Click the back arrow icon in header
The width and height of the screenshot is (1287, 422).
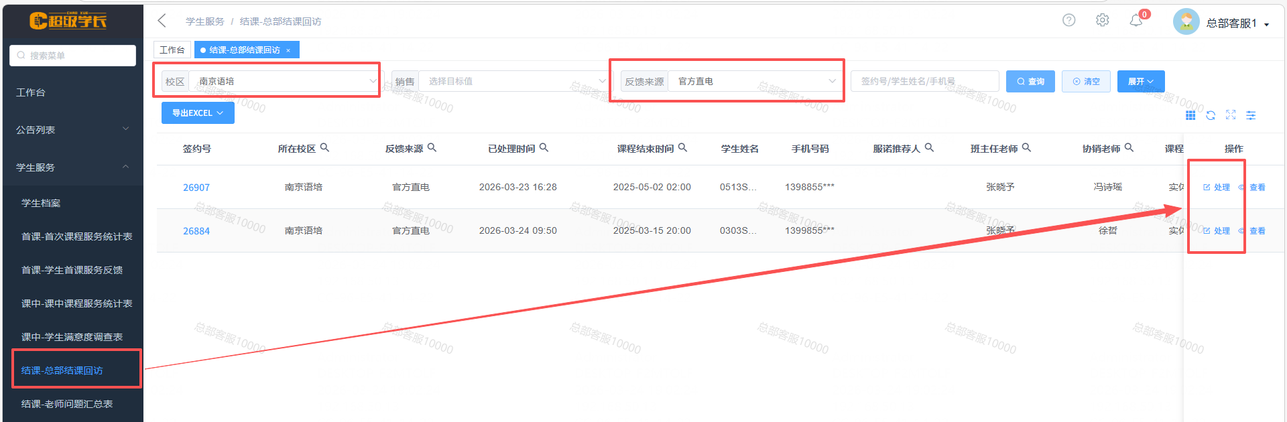162,21
